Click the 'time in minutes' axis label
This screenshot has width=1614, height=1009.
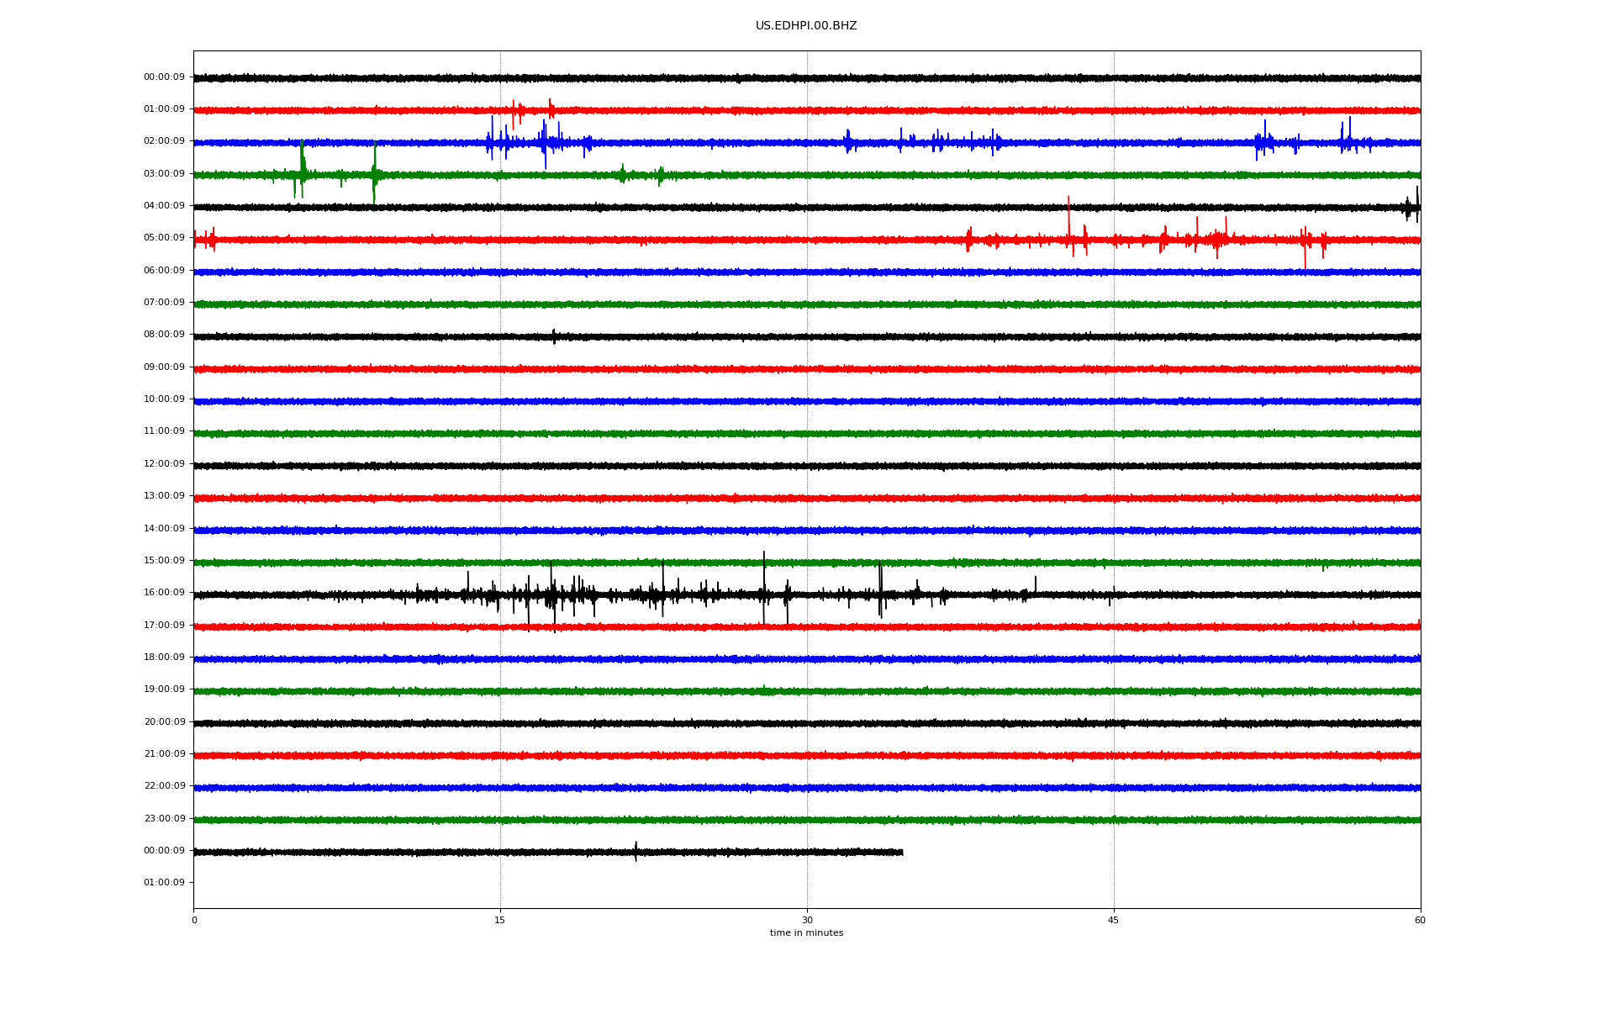(806, 933)
